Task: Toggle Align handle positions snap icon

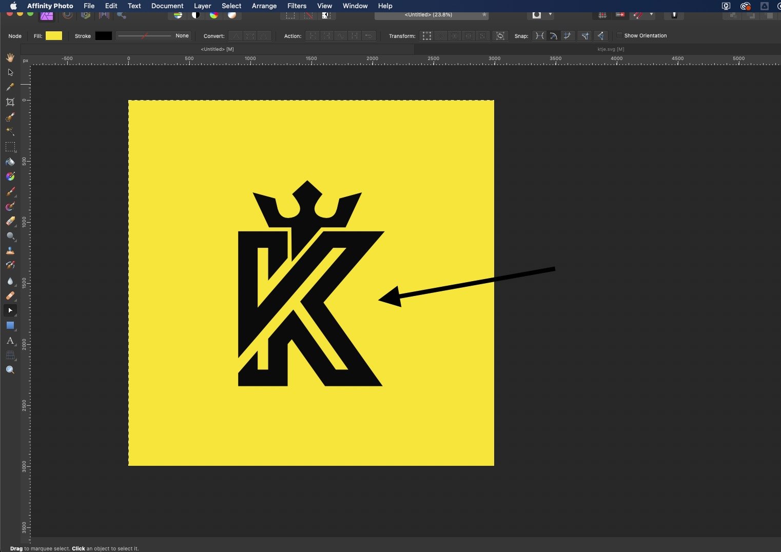Action: pyautogui.click(x=585, y=36)
